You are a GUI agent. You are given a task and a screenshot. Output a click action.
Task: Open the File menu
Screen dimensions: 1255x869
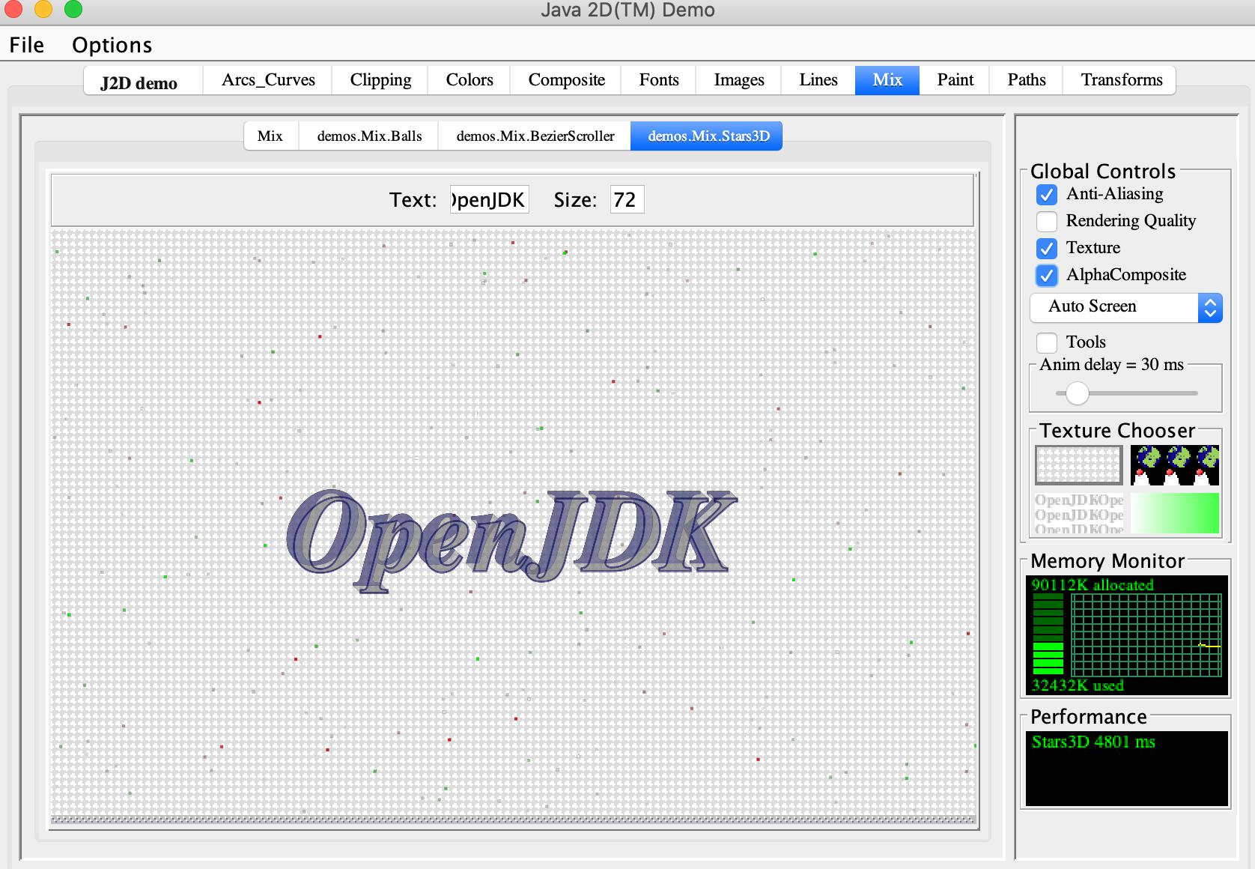click(27, 45)
